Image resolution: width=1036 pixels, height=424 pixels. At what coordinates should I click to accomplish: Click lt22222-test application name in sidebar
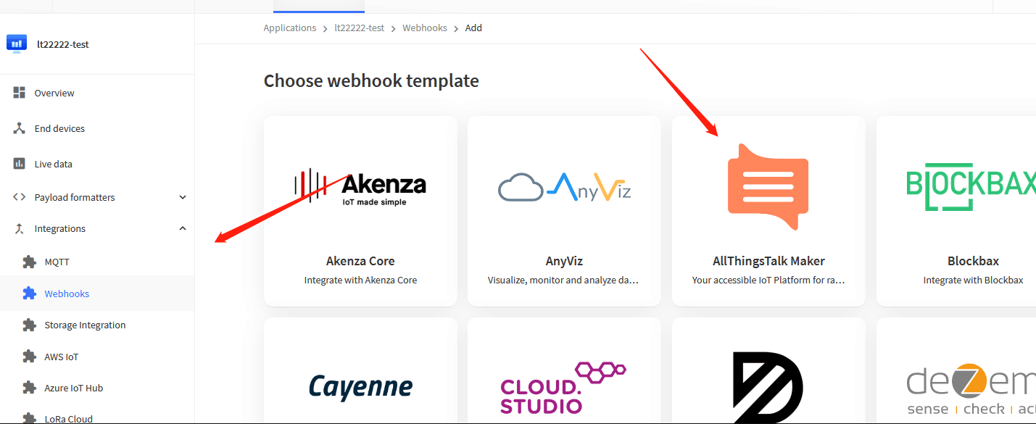63,44
